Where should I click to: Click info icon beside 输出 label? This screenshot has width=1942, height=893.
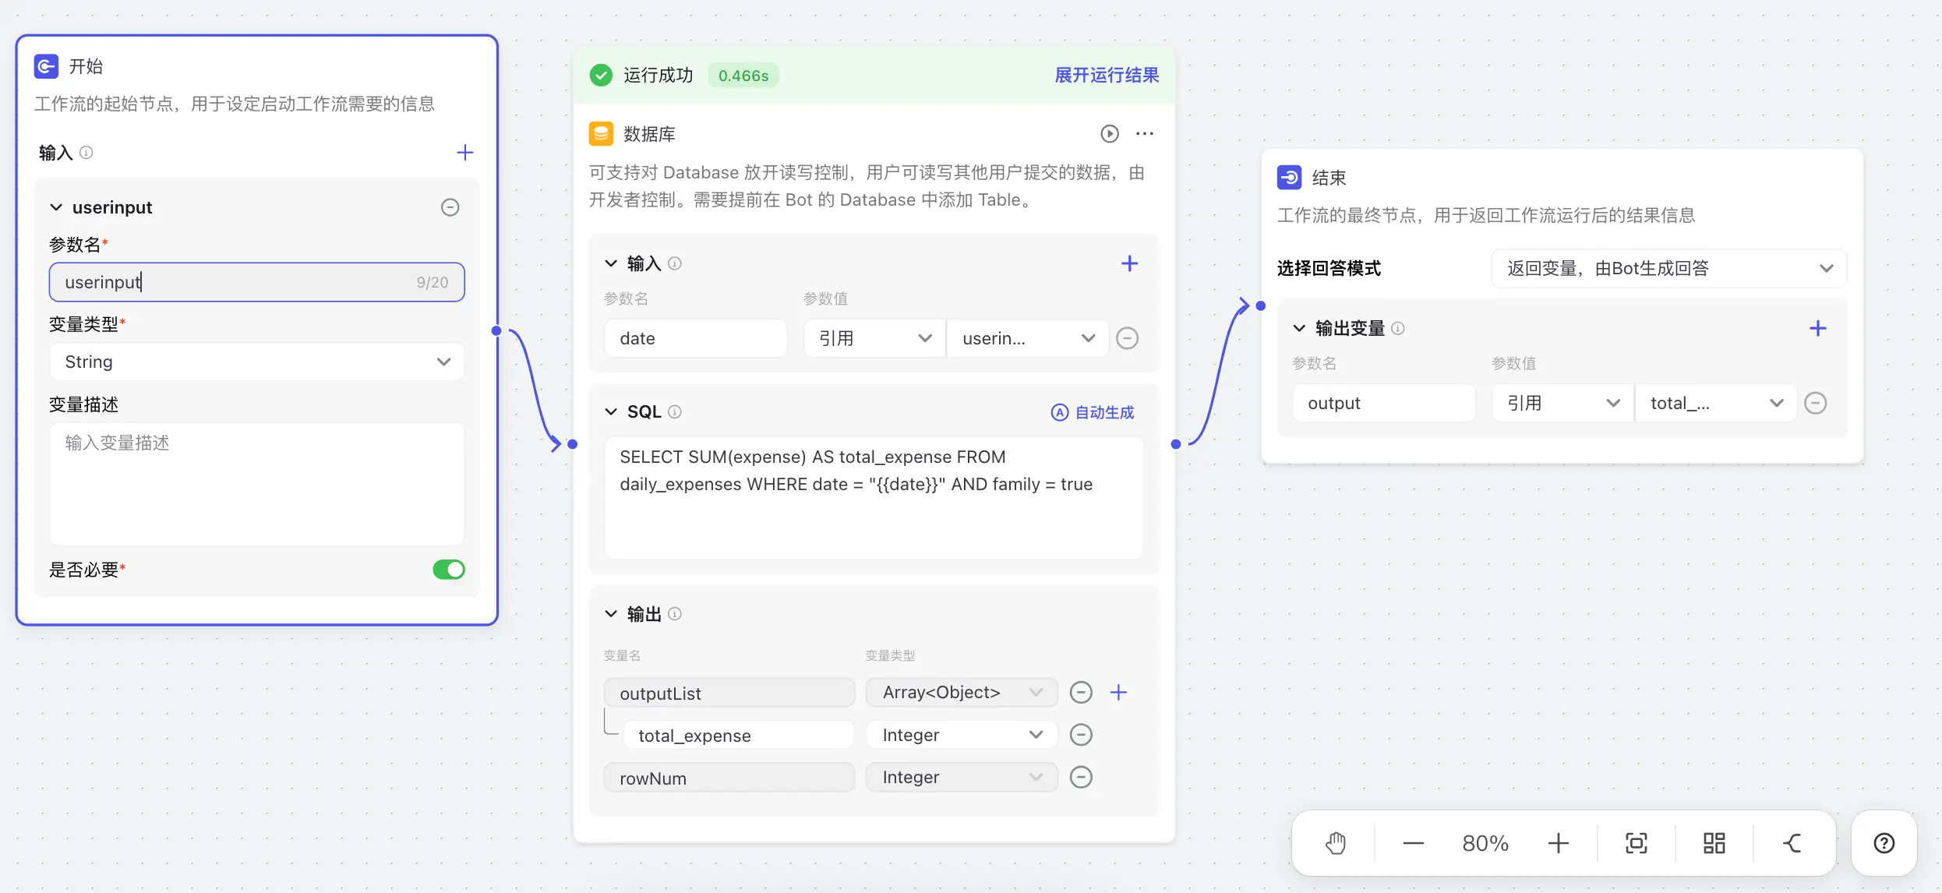(x=675, y=614)
